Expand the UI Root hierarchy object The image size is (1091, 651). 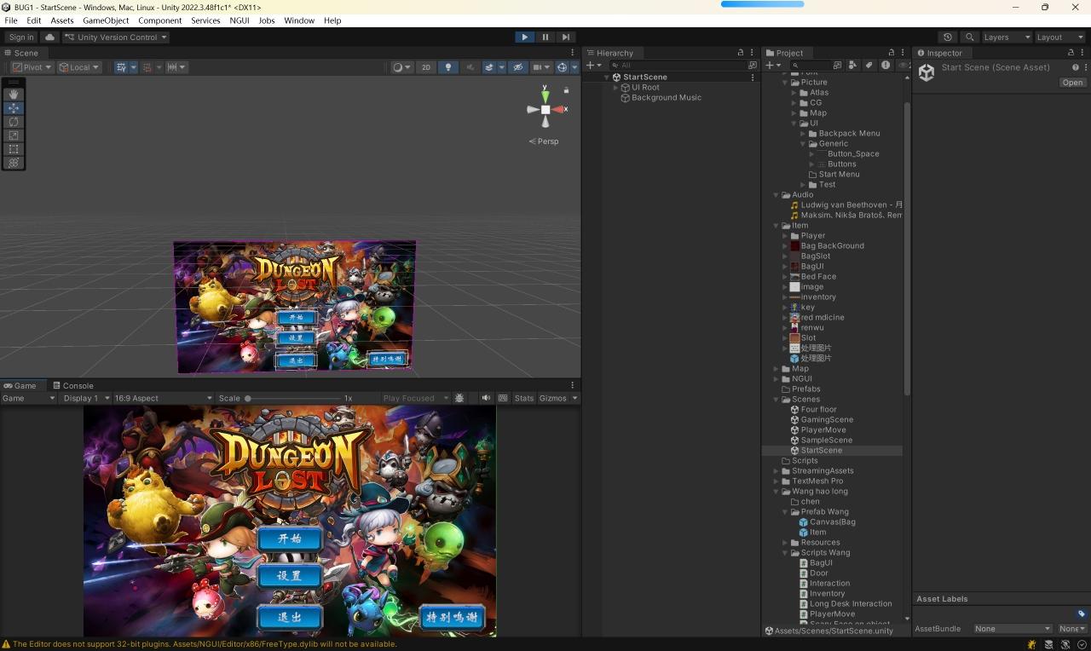tap(615, 87)
